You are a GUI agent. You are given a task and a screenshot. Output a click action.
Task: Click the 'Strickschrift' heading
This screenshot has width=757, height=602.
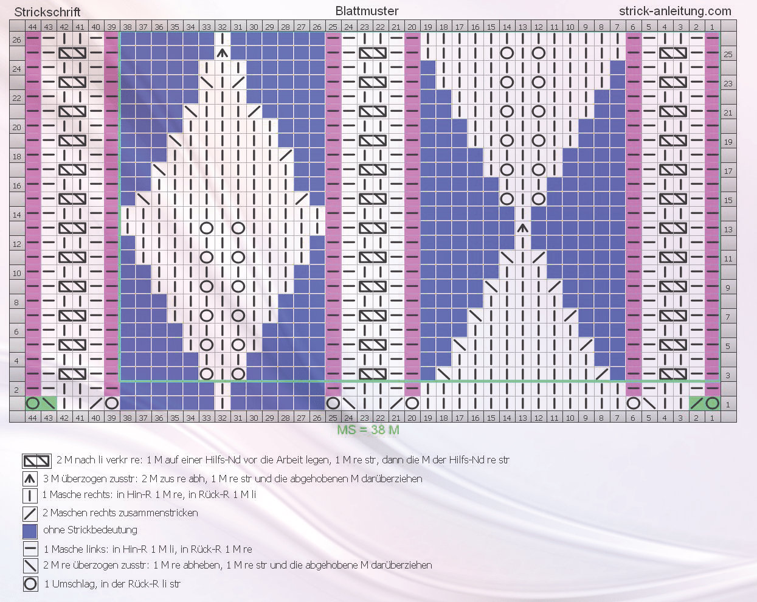point(47,12)
